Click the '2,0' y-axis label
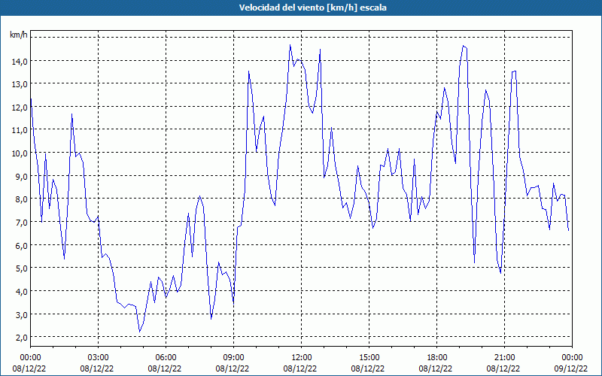The width and height of the screenshot is (602, 376). [x=21, y=337]
